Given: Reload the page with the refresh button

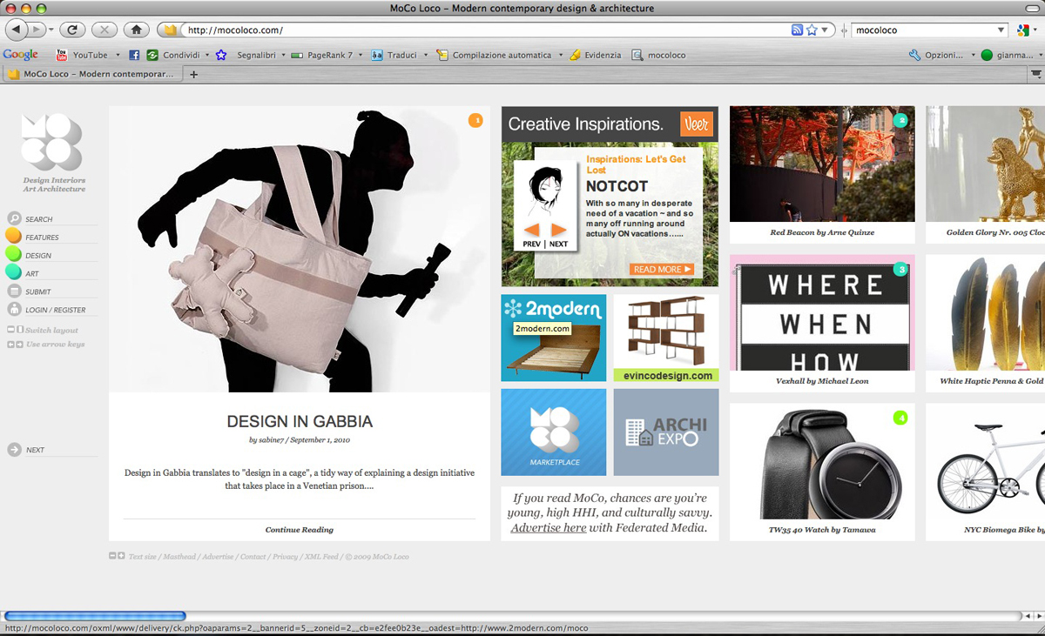Looking at the screenshot, I should pyautogui.click(x=73, y=30).
